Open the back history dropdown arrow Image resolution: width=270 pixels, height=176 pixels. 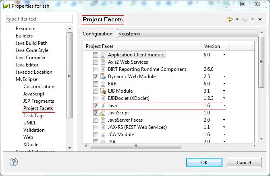[x=237, y=19]
